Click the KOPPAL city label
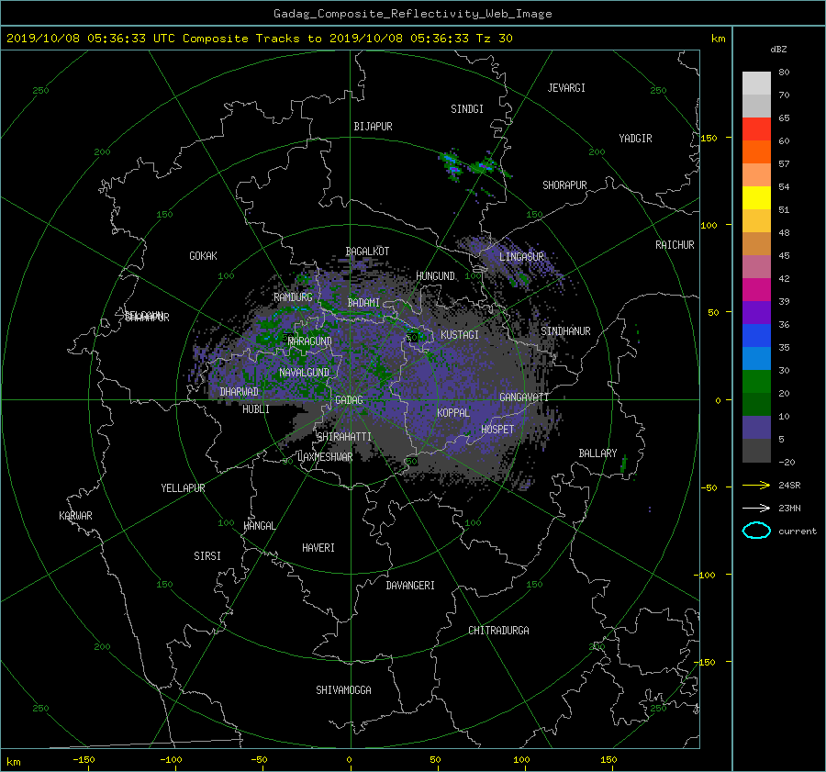Image resolution: width=826 pixels, height=772 pixels. tap(453, 413)
